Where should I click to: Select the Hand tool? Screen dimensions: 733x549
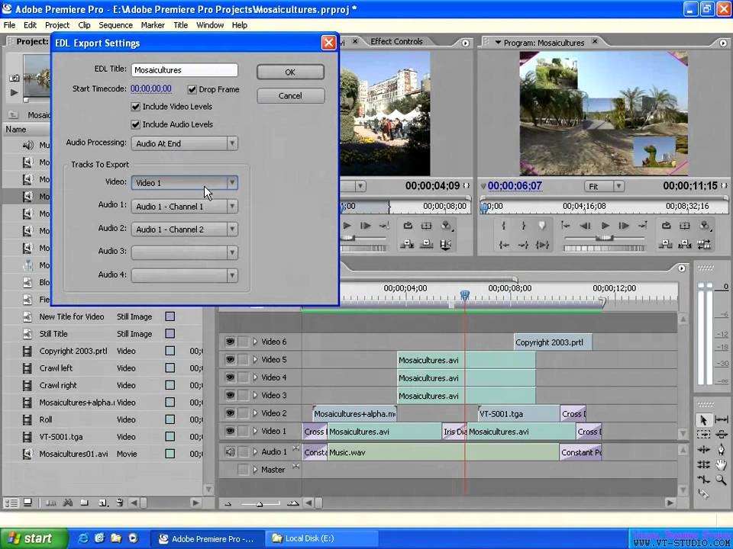(722, 464)
